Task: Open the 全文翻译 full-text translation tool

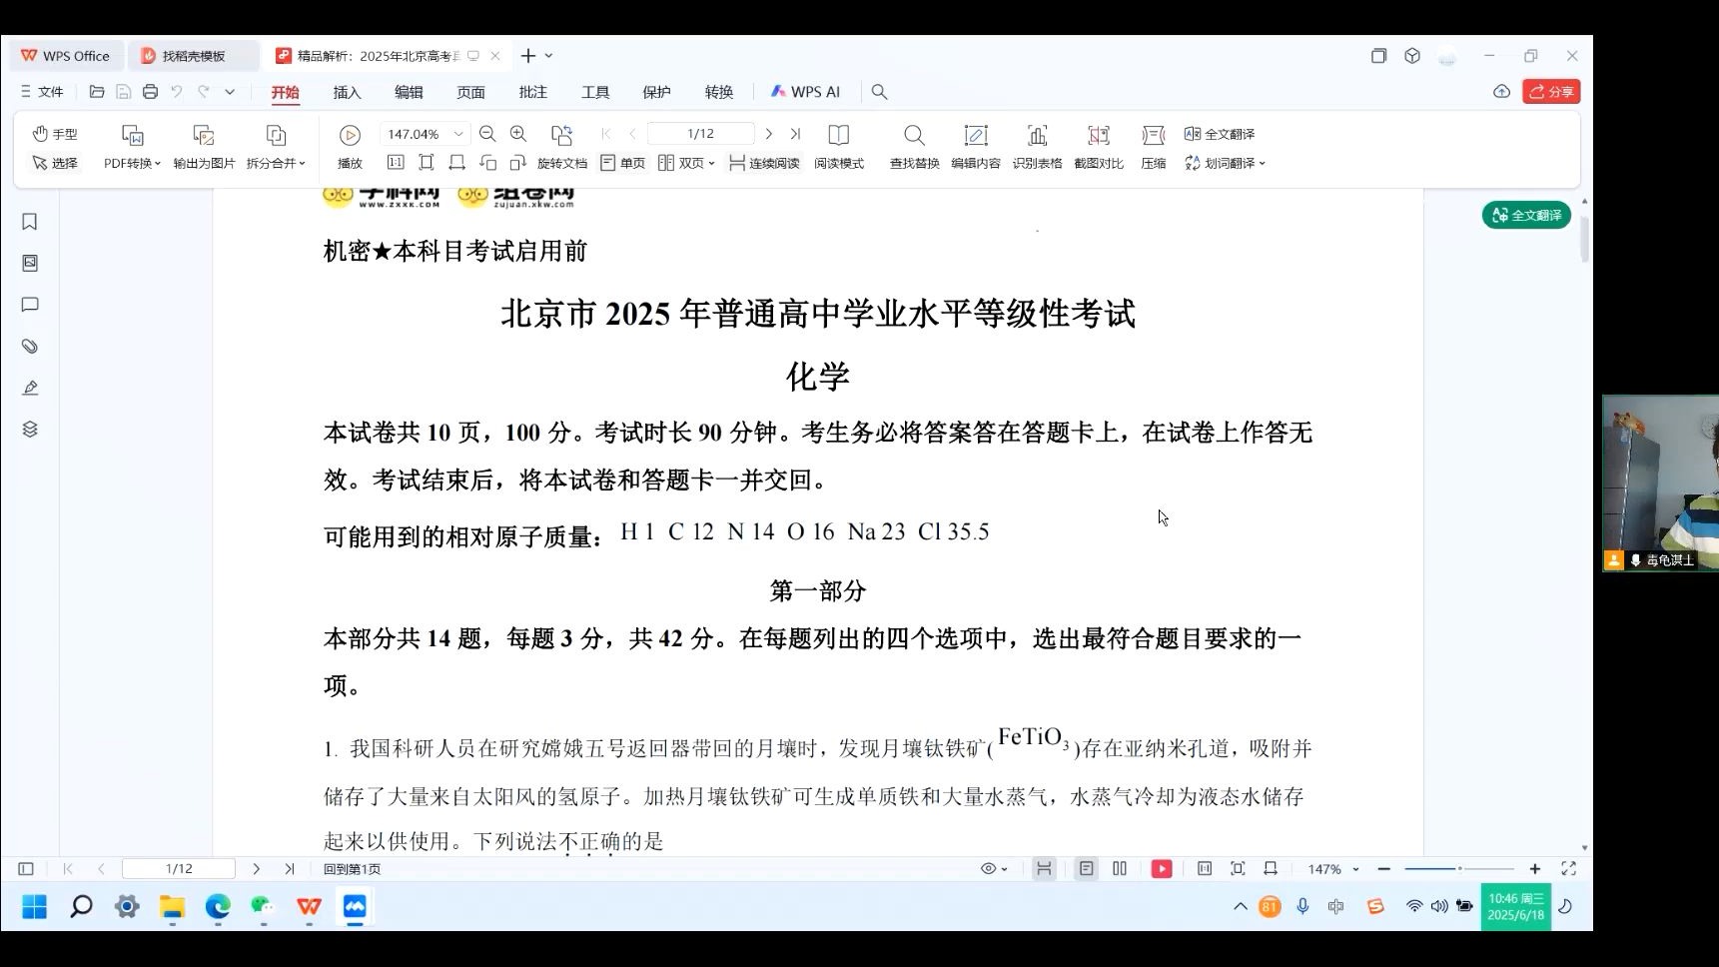Action: pos(1219,133)
